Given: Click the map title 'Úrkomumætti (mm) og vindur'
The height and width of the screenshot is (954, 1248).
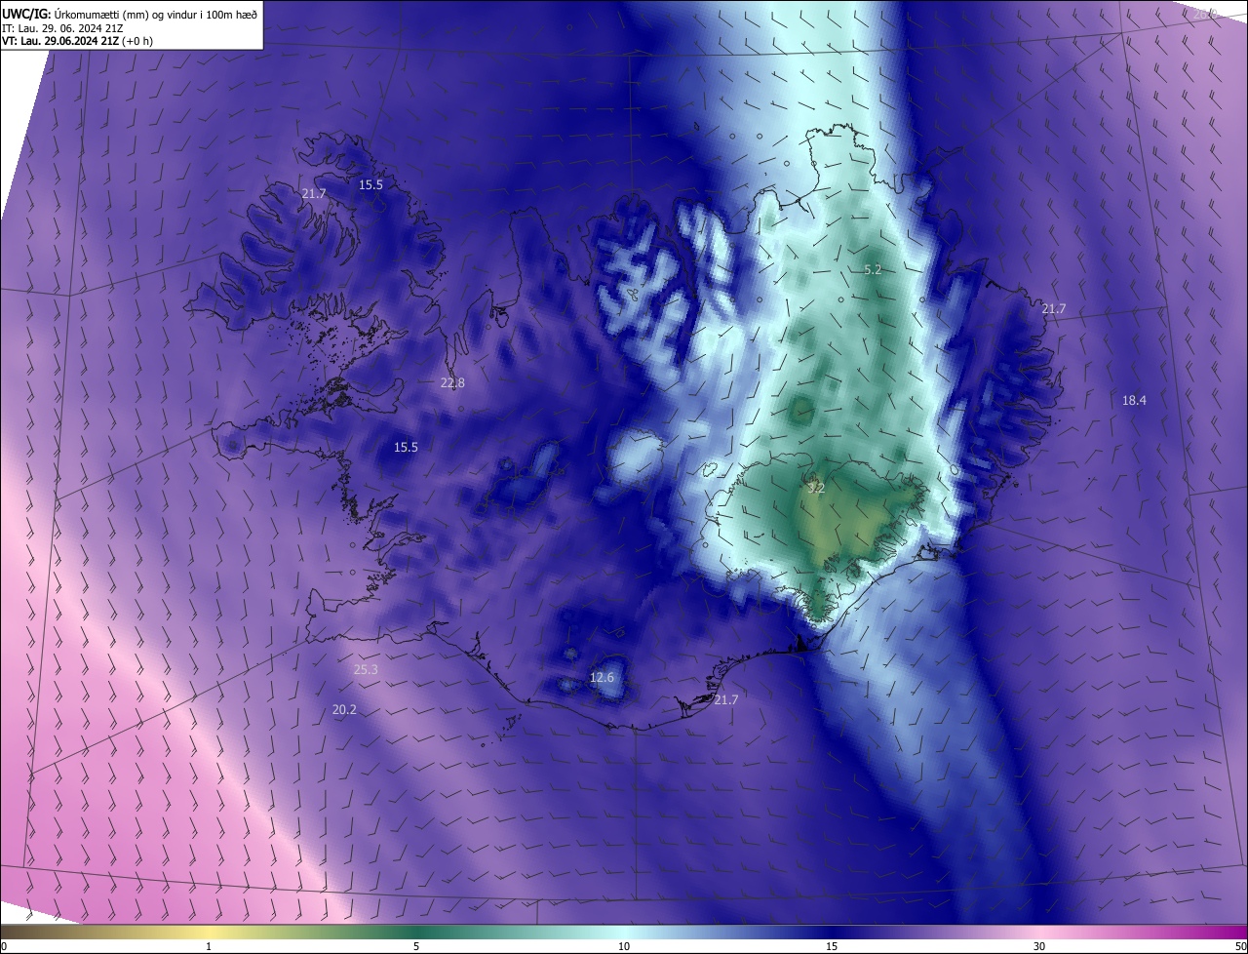Looking at the screenshot, I should [x=124, y=14].
